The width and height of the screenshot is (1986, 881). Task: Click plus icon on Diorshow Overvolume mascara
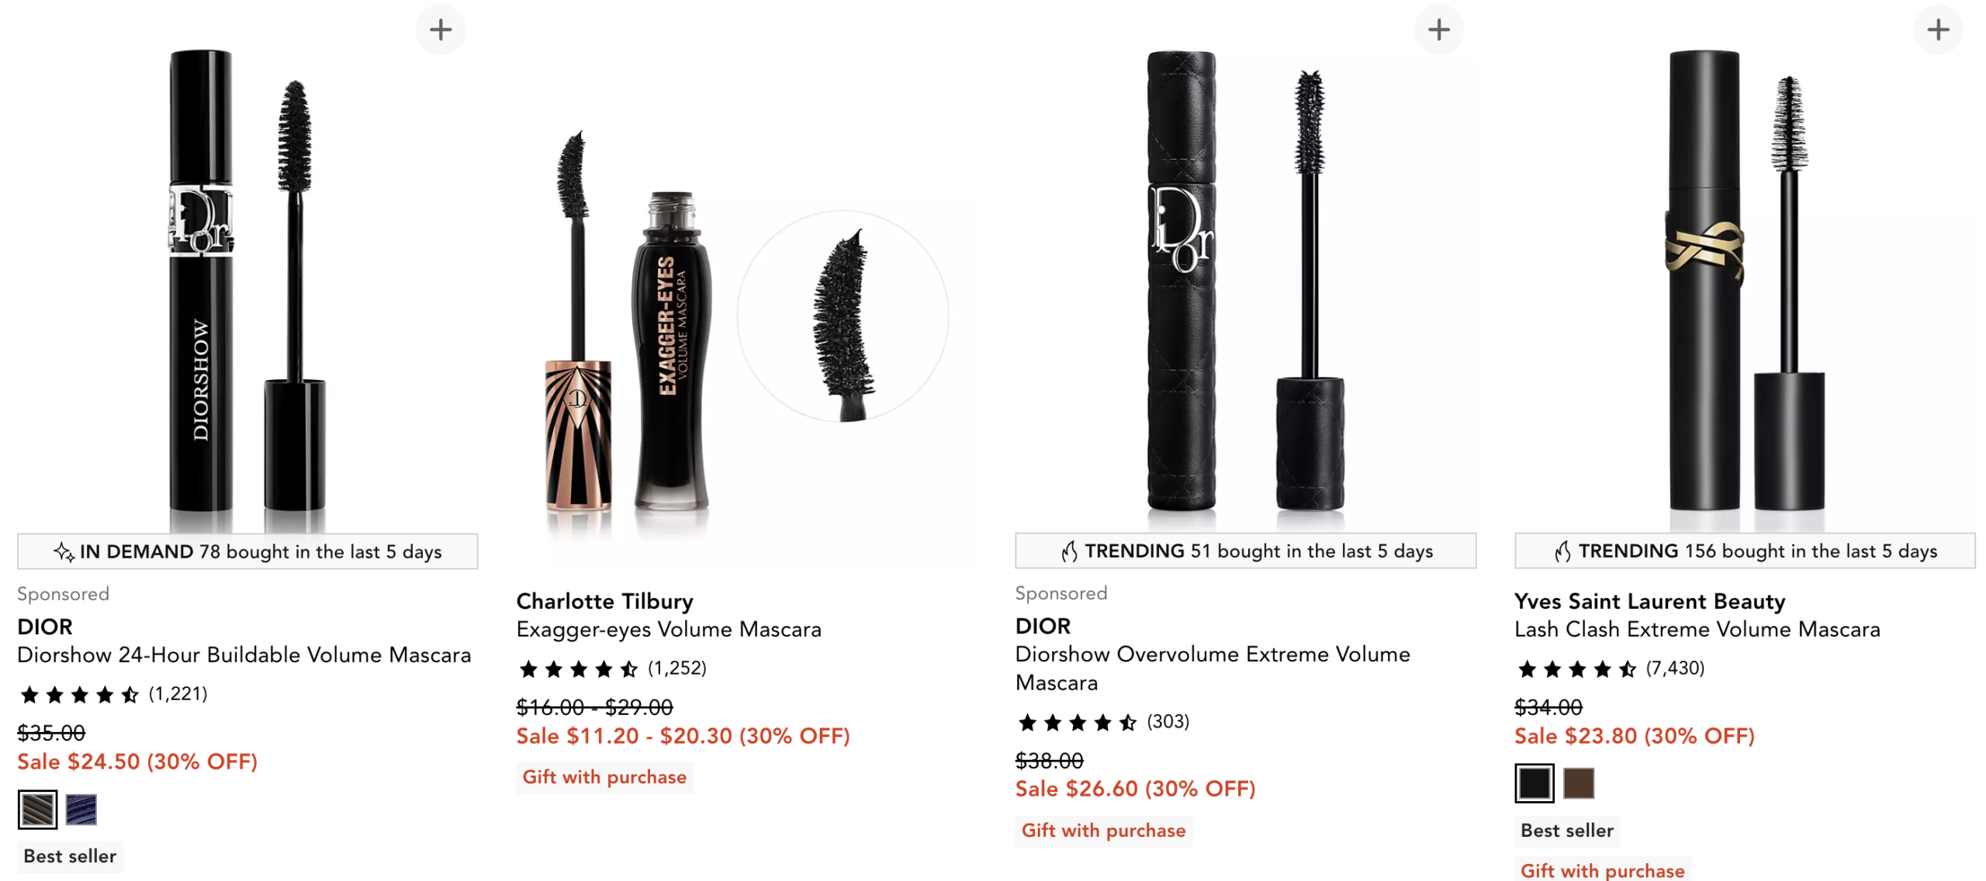tap(1438, 29)
